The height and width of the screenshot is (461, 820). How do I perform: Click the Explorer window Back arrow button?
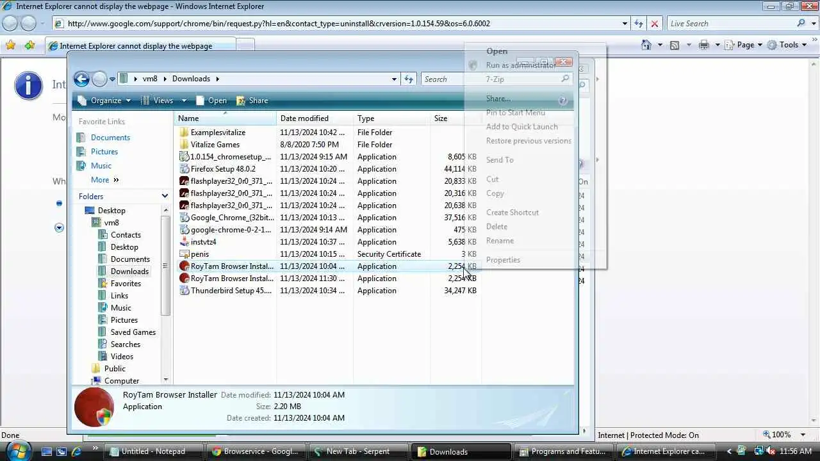(x=81, y=79)
